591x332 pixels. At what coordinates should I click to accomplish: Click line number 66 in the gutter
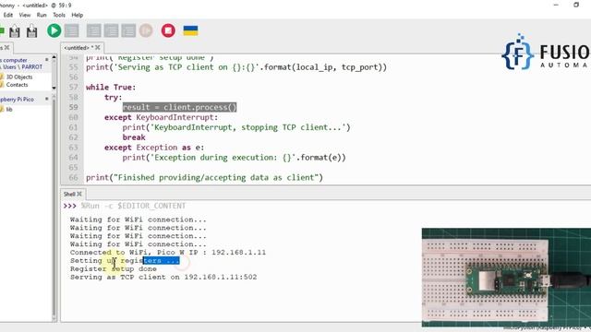tap(73, 178)
